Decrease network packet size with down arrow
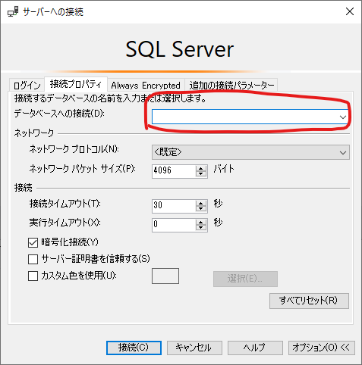 tap(201, 174)
